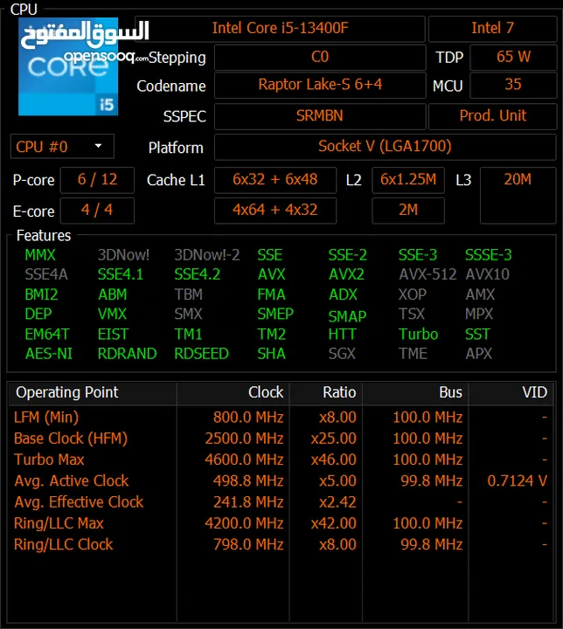Screen dimensions: 563x629
Task: Click the Bus column header
Action: [x=415, y=393]
